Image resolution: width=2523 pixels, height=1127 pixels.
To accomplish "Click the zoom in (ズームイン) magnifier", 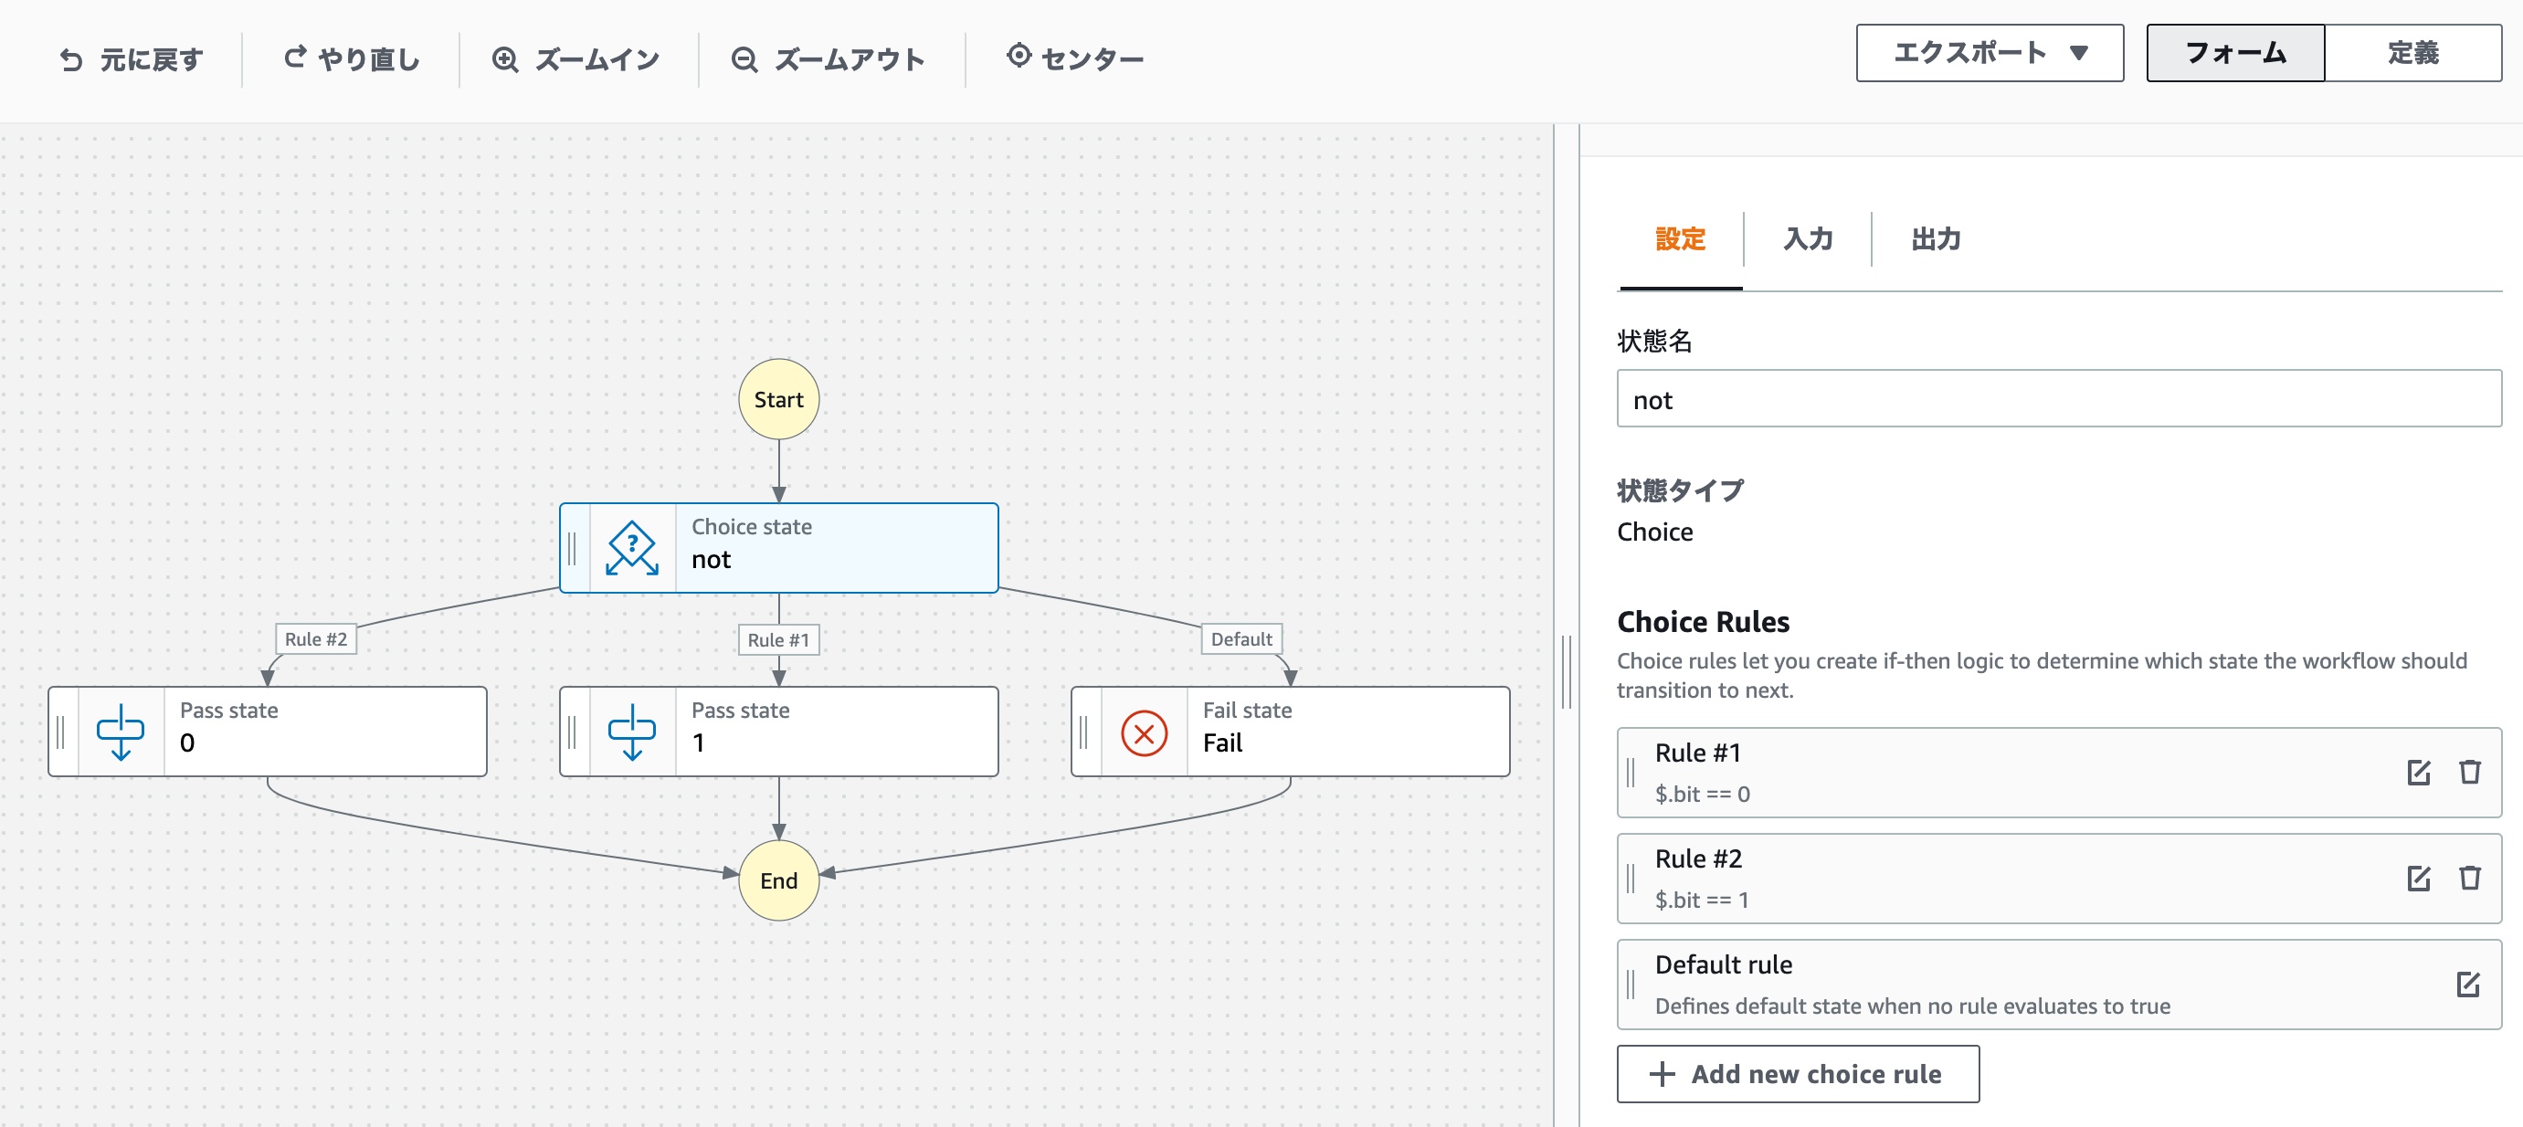I will pos(505,60).
